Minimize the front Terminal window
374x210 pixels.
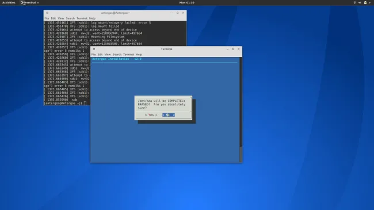(x=227, y=49)
